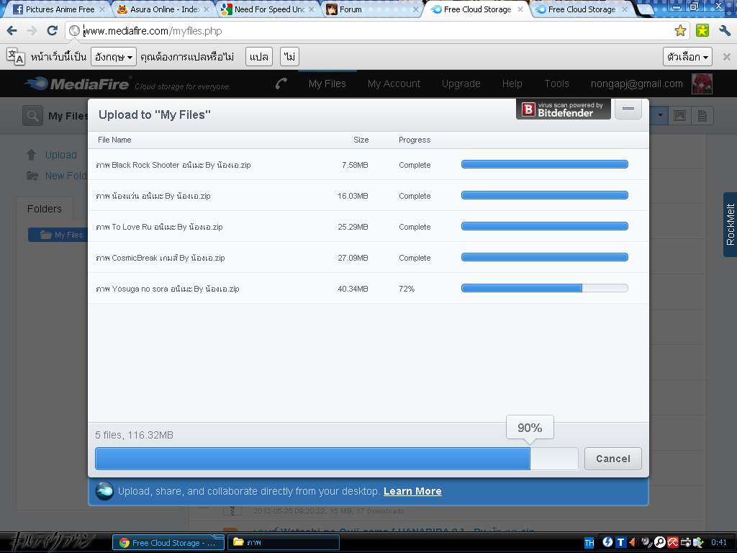Viewport: 737px width, 553px height.
Task: Open dropdown arrow left of view icons
Action: (x=659, y=115)
